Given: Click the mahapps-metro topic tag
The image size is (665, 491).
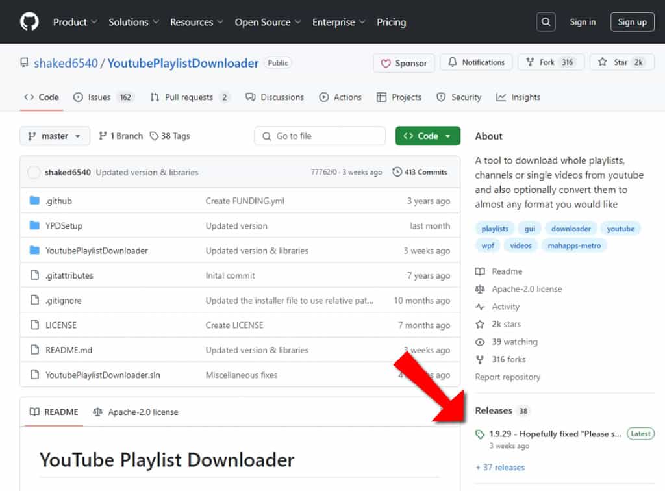Looking at the screenshot, I should 574,245.
